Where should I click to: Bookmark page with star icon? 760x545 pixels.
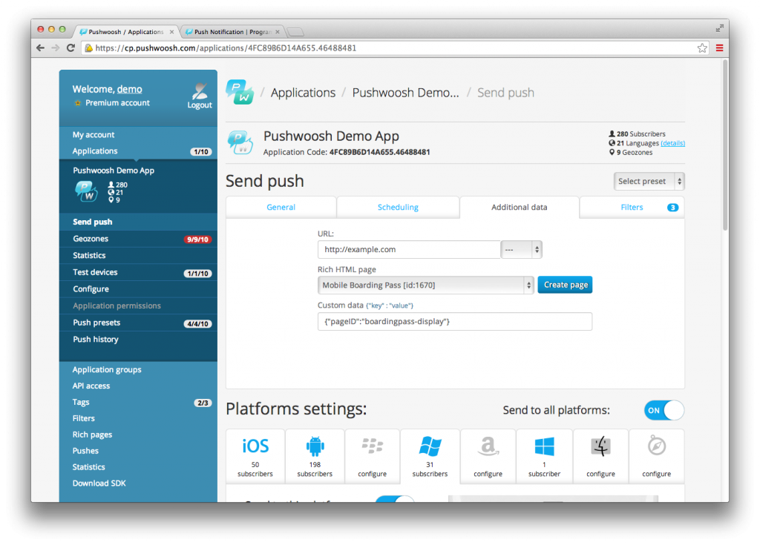(x=702, y=48)
